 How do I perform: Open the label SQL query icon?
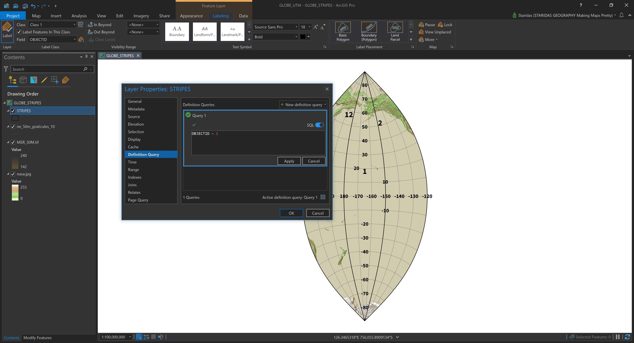81,25
